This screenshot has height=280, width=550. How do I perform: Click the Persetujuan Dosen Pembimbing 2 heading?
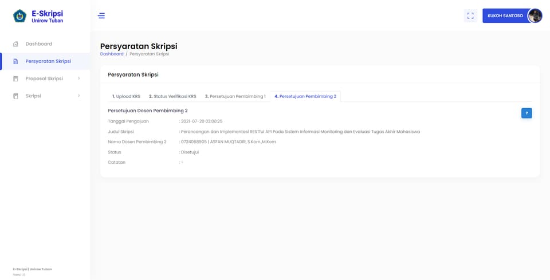[148, 111]
